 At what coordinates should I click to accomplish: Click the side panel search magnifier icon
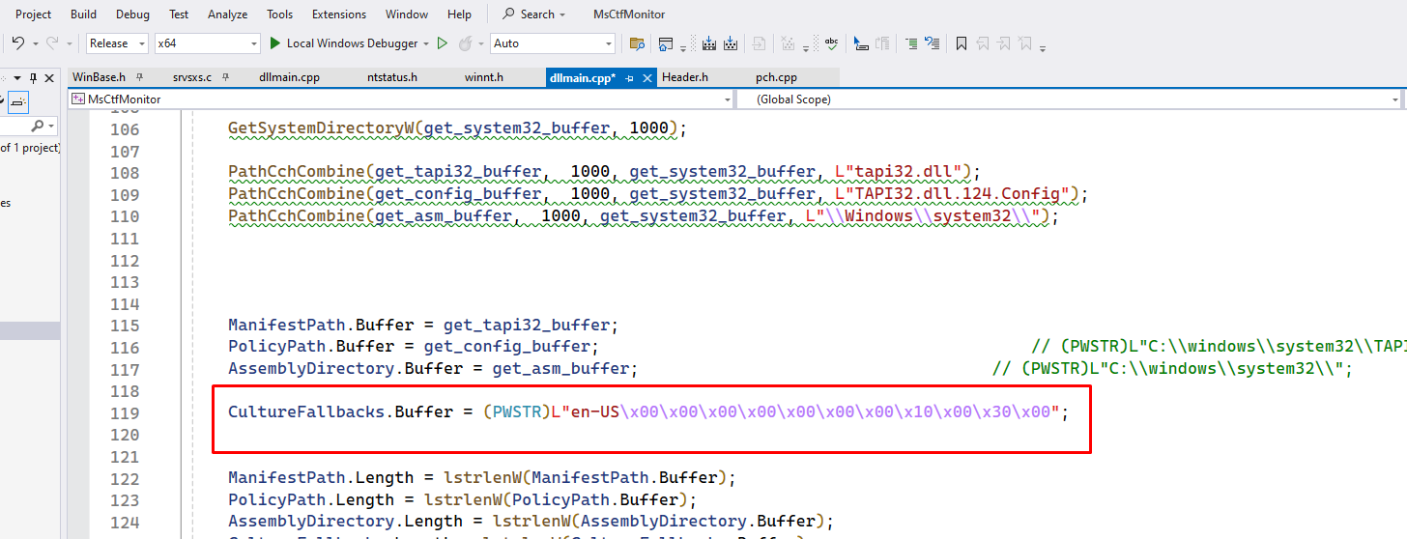(37, 127)
